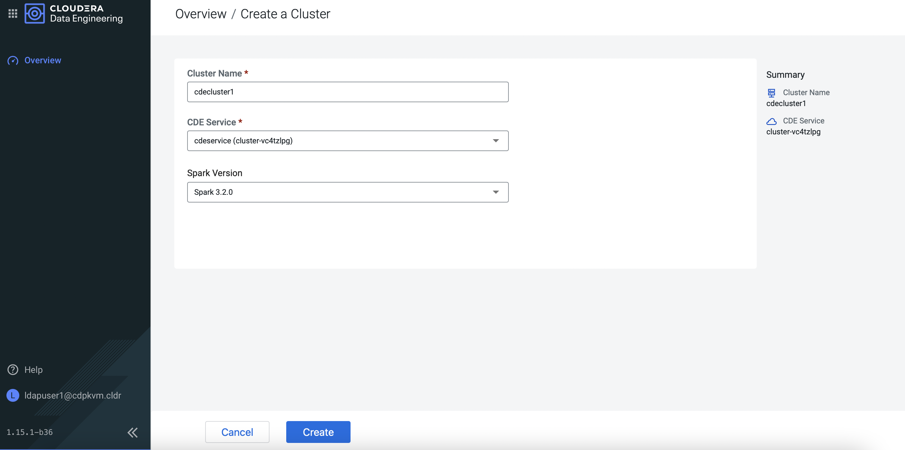
Task: Open the ldapuser1@cdpkvm.cldr user menu
Action: tap(73, 395)
